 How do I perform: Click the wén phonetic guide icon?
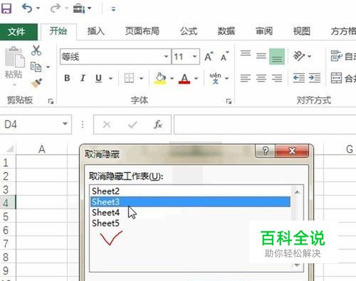point(215,78)
